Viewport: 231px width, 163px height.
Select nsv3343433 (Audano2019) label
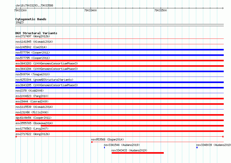click(x=129, y=150)
